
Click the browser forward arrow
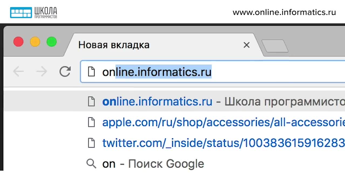pos(42,72)
